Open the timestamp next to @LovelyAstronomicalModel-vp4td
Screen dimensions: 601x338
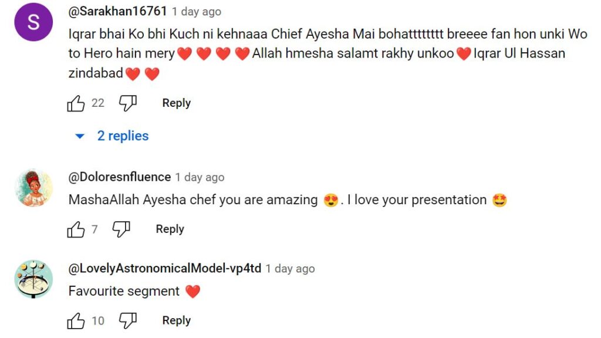pos(290,269)
